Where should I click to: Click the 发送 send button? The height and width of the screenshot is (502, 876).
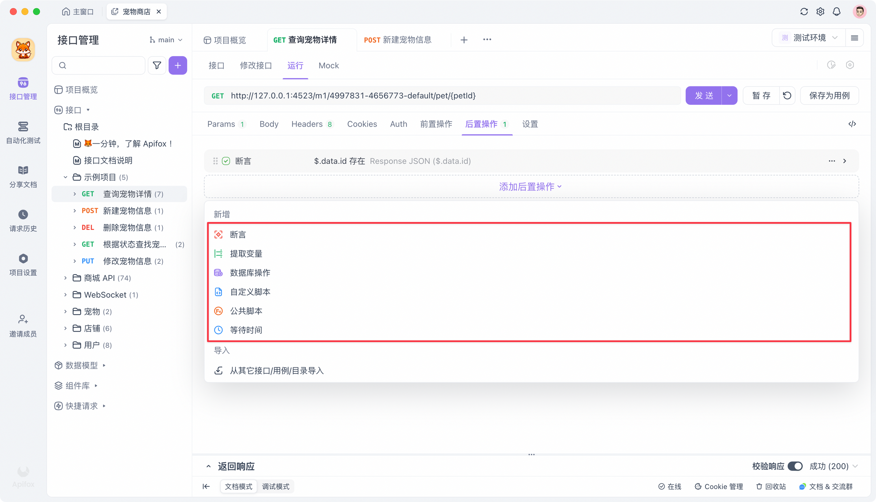704,95
